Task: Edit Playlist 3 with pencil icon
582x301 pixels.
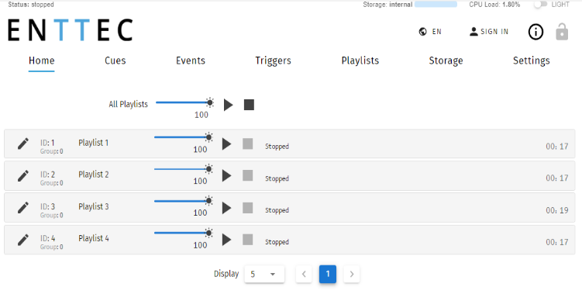Action: [x=23, y=208]
